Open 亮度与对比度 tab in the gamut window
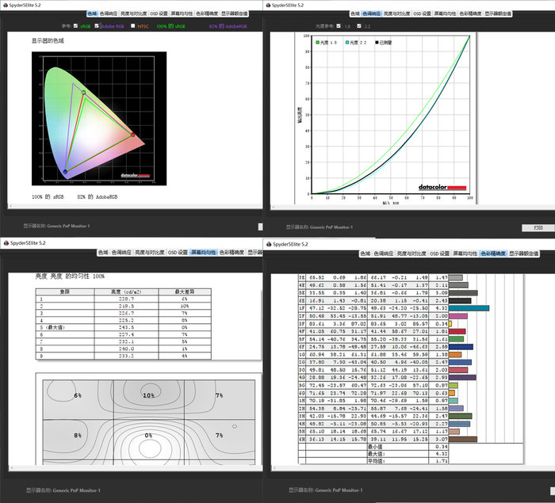Image resolution: width=555 pixels, height=503 pixels. (133, 13)
